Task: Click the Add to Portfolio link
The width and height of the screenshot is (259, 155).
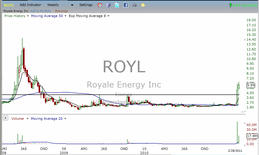Action: tap(41, 11)
